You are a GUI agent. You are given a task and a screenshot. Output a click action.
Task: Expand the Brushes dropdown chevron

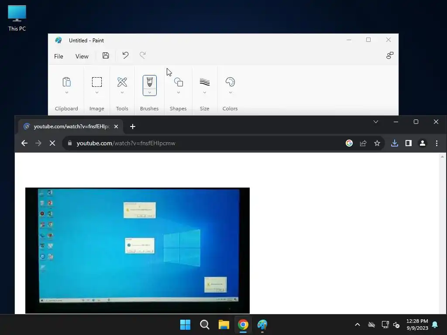pos(150,92)
